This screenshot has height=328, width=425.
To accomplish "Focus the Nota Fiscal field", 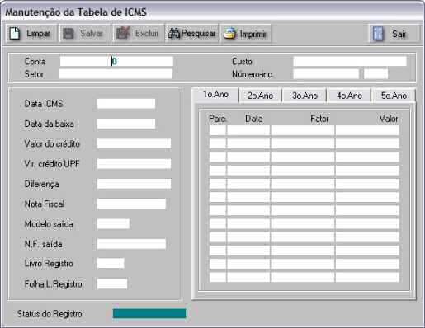I will point(131,204).
